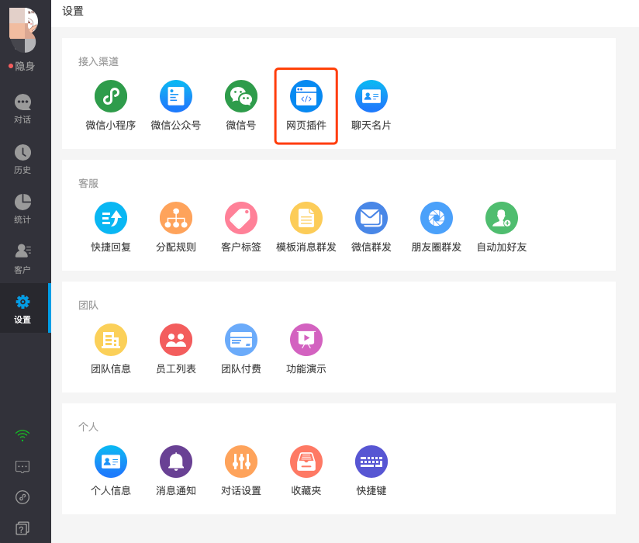Open the 聊天名片 chat card icon
The height and width of the screenshot is (543, 639).
(371, 96)
